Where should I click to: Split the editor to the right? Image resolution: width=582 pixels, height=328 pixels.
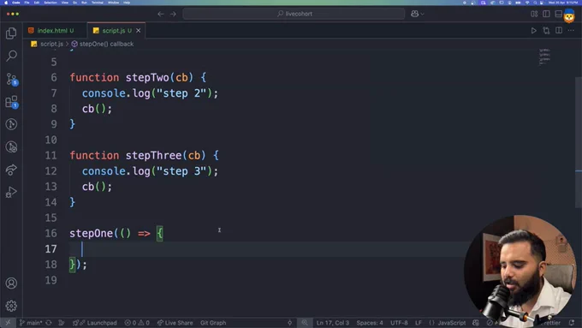559,31
